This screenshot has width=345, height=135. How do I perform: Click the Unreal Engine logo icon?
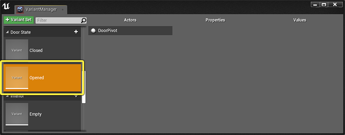[x=6, y=6]
